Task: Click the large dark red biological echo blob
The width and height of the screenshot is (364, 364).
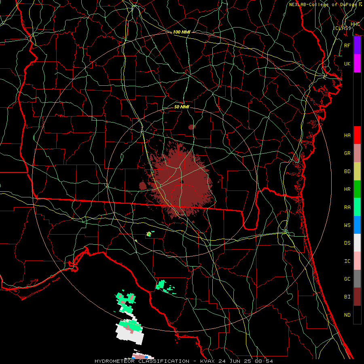Action: tap(181, 181)
